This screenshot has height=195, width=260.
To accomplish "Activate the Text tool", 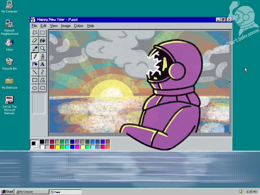I will 43,64.
